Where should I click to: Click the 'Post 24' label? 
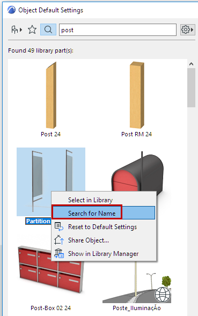(x=50, y=134)
